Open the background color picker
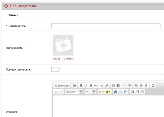 pos(108,92)
